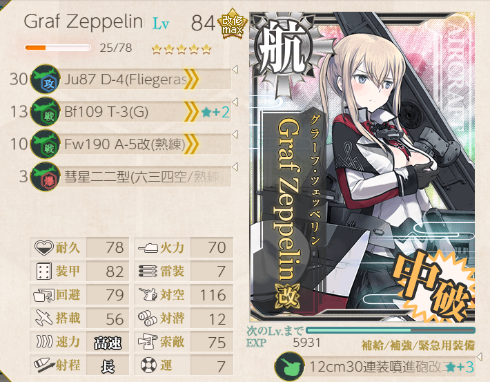Click the 耐久 heart icon
The height and width of the screenshot is (382, 490).
pos(43,248)
